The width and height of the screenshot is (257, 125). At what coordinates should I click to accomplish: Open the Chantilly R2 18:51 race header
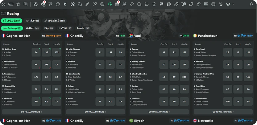(x=95, y=36)
